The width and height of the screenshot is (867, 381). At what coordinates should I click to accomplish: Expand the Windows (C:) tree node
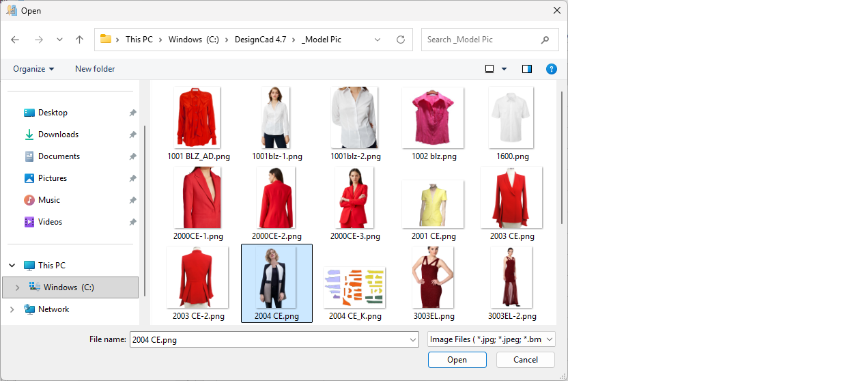pos(17,287)
